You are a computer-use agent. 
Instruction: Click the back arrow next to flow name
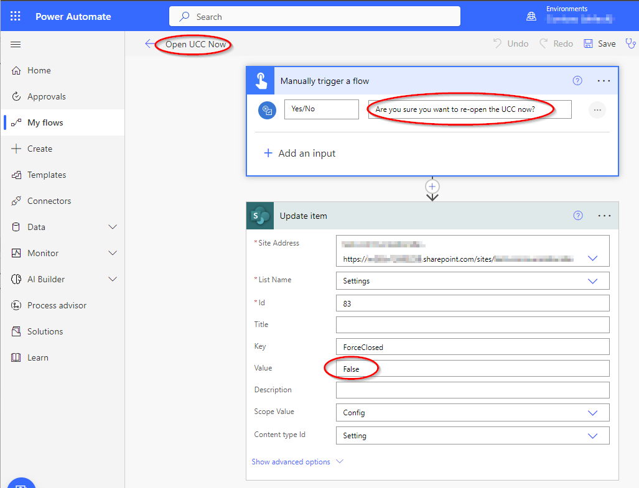150,44
